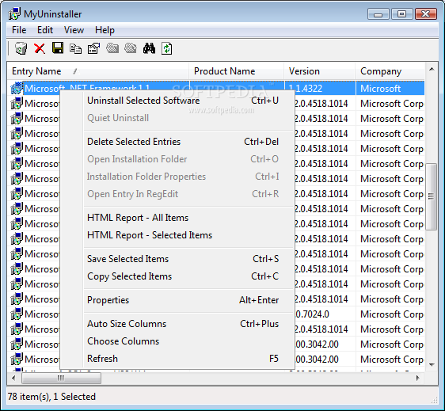The image size is (445, 411).
Task: Click the Uninstall Selected Software toolbar icon
Action: [21, 48]
